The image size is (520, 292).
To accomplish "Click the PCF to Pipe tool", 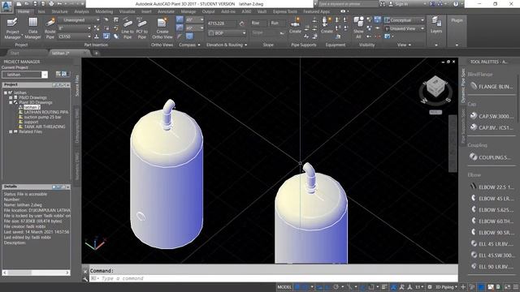I will click(x=141, y=28).
